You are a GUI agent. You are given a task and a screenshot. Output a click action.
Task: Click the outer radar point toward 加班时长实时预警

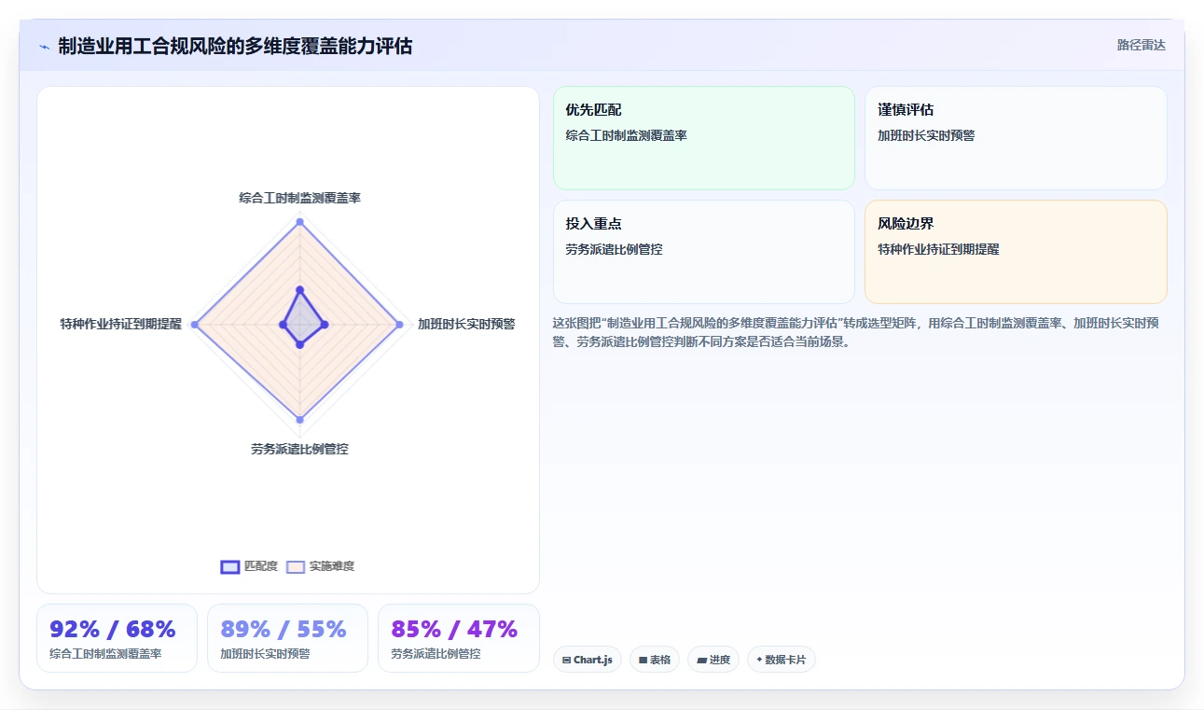pyautogui.click(x=399, y=325)
